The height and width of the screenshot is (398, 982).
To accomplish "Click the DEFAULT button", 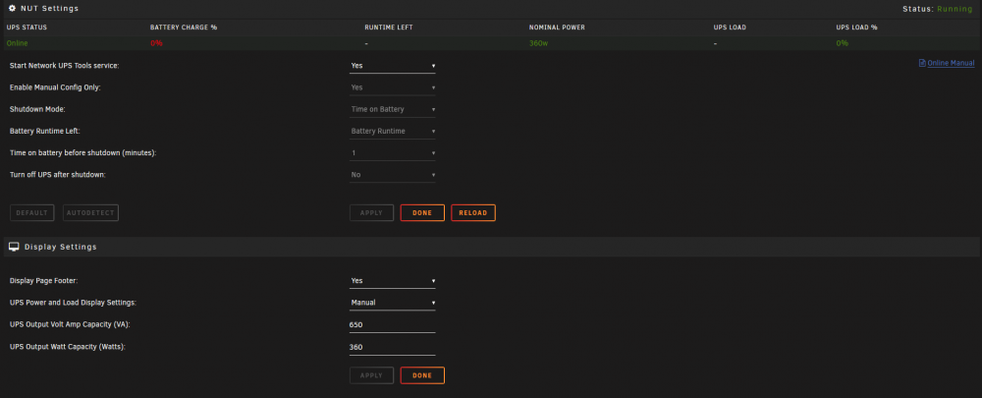I will pyautogui.click(x=32, y=213).
